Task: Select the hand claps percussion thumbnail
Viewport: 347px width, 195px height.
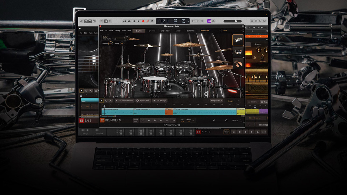Action: (238, 64)
